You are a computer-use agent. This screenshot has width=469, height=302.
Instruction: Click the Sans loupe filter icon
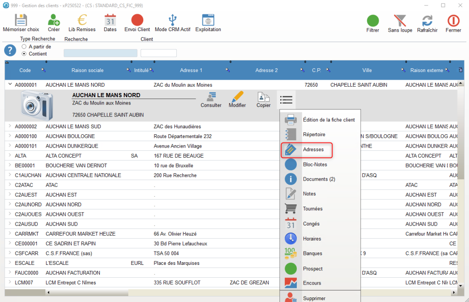coord(400,21)
